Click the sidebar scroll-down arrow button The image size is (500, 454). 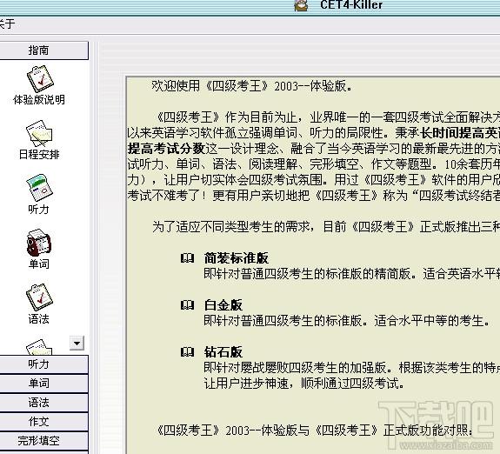(77, 344)
